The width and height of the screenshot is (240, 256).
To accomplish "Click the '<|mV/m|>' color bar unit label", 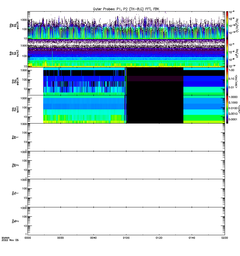I will (236, 81).
